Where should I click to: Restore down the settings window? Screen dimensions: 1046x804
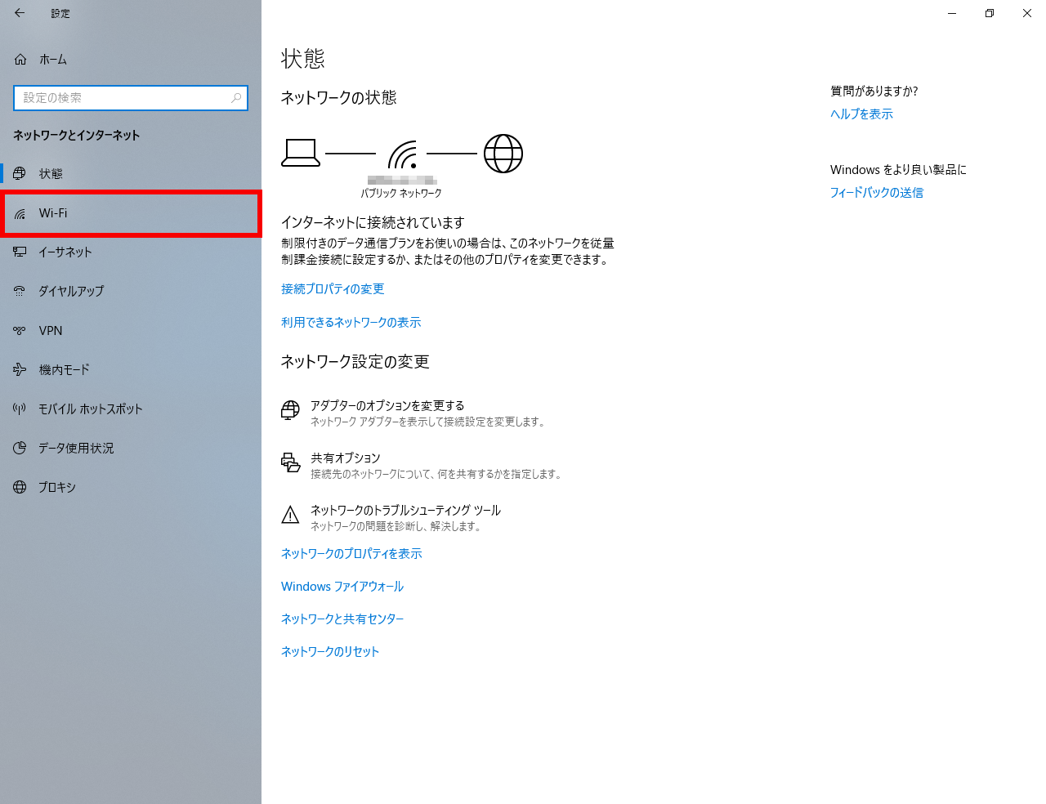pyautogui.click(x=990, y=13)
